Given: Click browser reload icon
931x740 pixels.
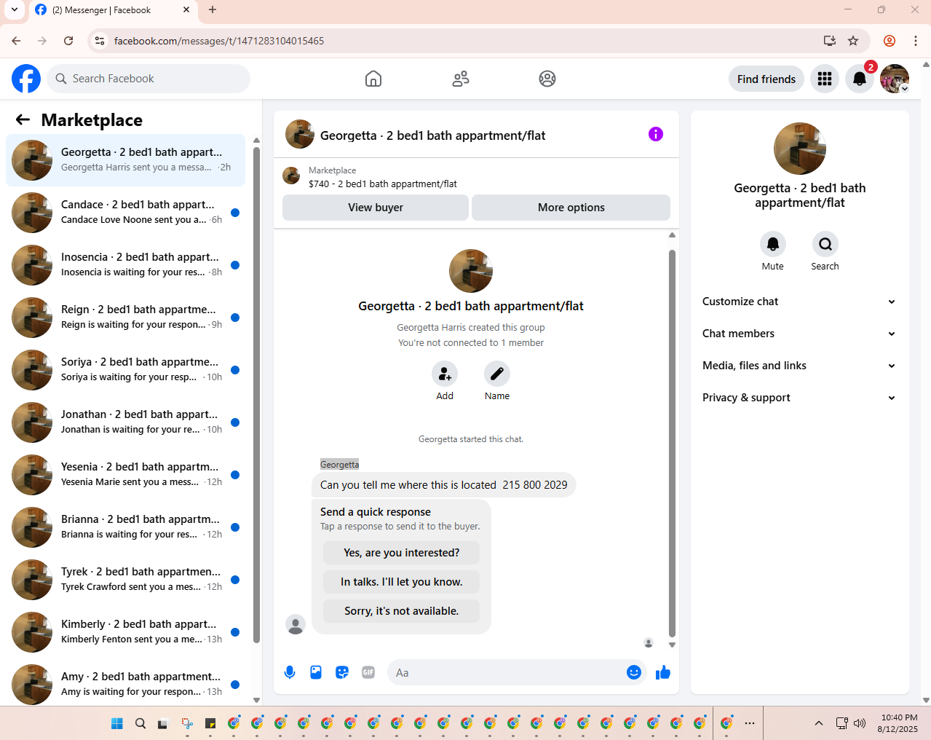Looking at the screenshot, I should pyautogui.click(x=68, y=41).
